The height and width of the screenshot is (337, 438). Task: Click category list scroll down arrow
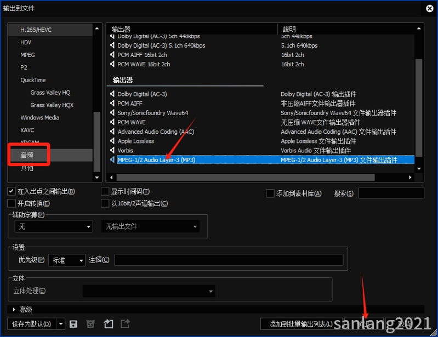coord(97,178)
